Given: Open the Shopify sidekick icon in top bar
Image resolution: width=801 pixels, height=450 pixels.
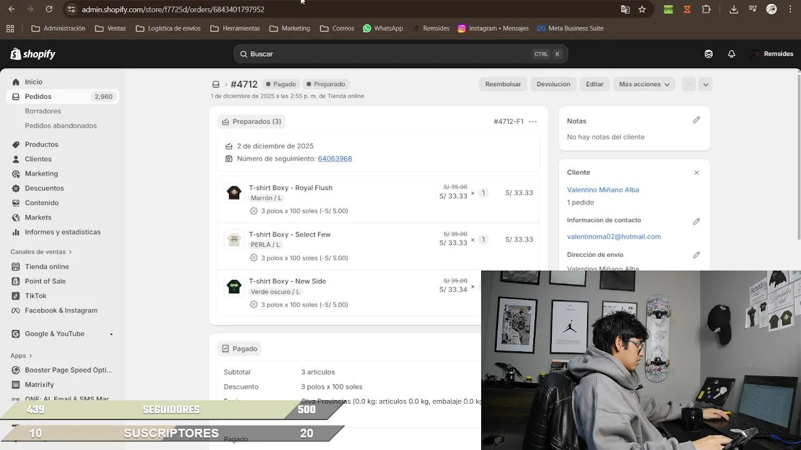Looking at the screenshot, I should tap(708, 54).
